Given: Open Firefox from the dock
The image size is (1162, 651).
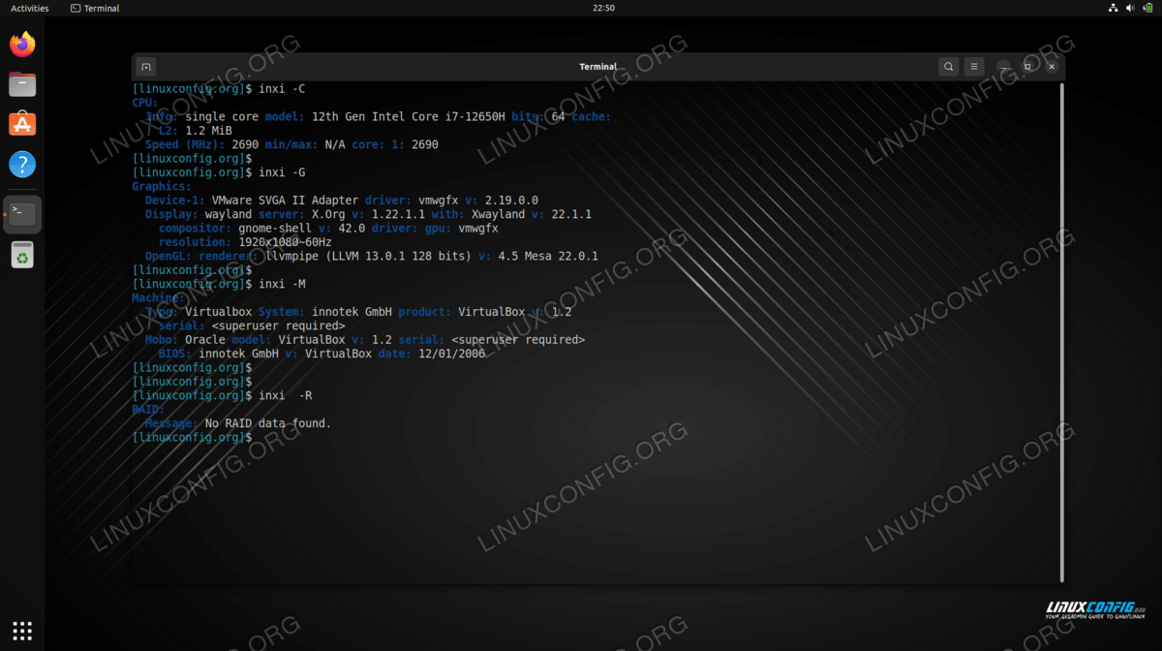Looking at the screenshot, I should click(x=22, y=44).
